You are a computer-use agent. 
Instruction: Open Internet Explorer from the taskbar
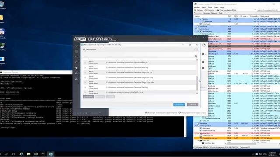pos(21,154)
